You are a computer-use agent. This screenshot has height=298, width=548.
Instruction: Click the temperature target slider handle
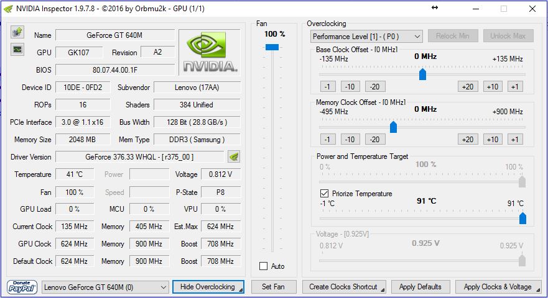(x=522, y=218)
